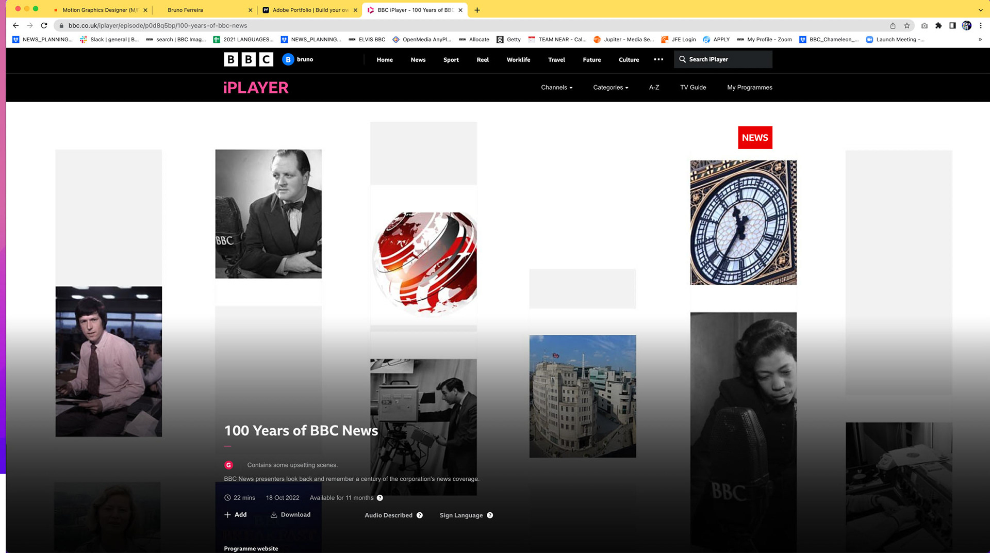Open the Allocate bookmark

tap(474, 39)
